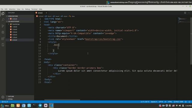Open the Chromium browser taskbar icon
This screenshot has width=192, height=108.
[x=23, y=105]
